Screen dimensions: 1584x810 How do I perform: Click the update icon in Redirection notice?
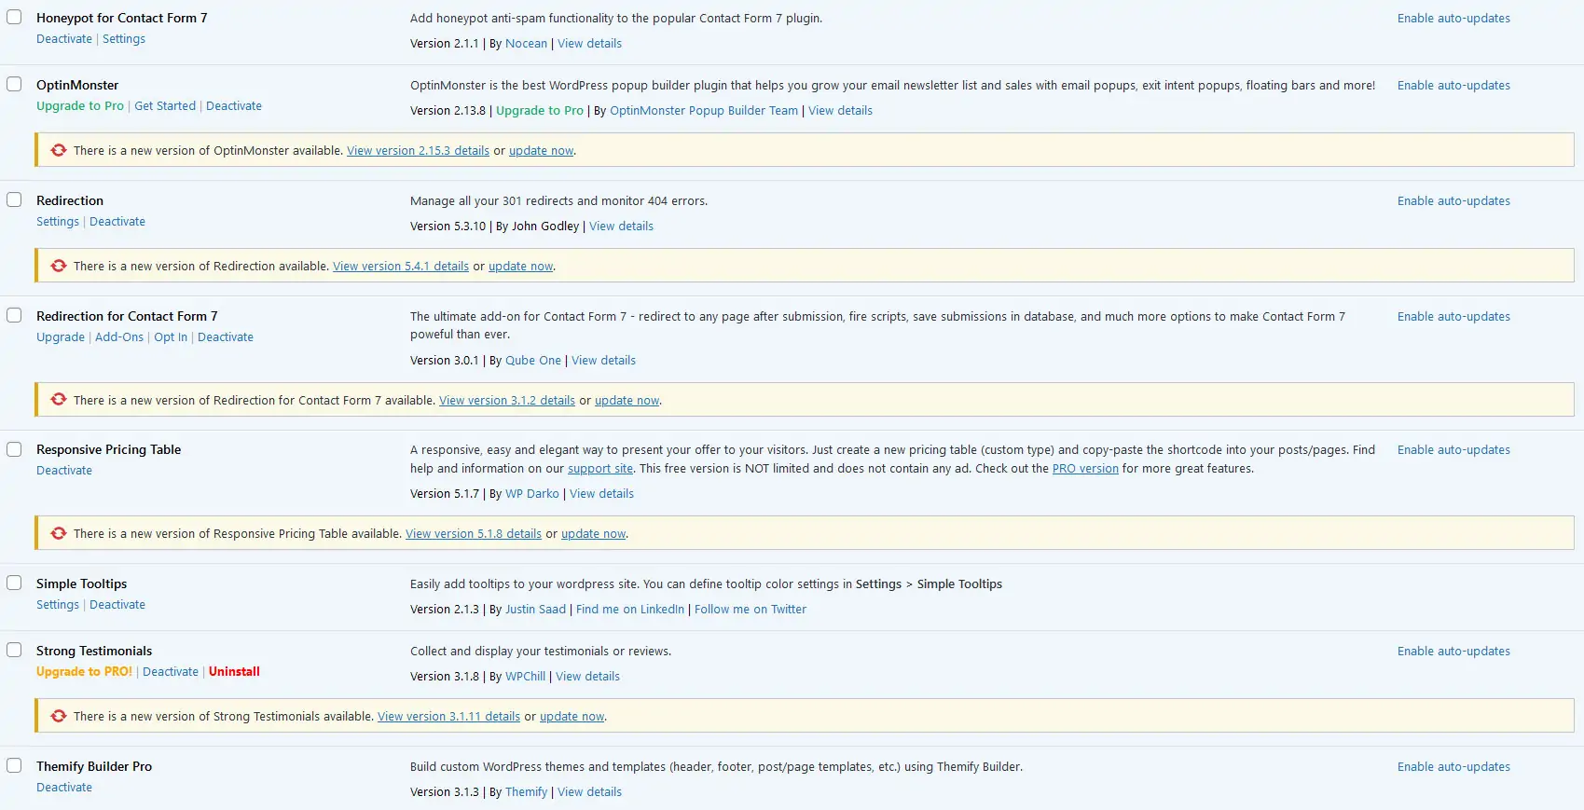coord(59,266)
